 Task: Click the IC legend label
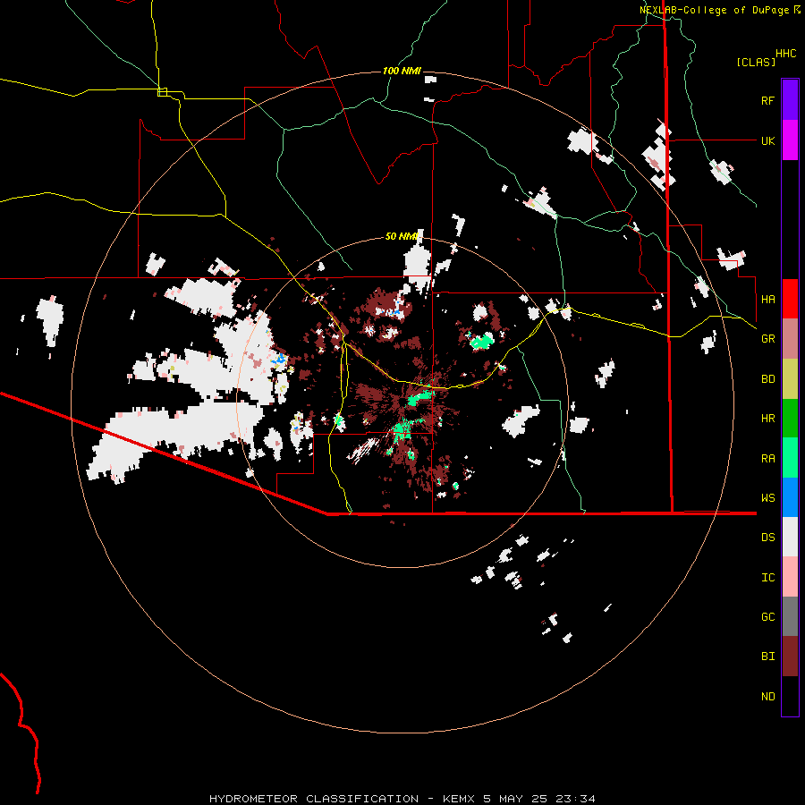767,577
